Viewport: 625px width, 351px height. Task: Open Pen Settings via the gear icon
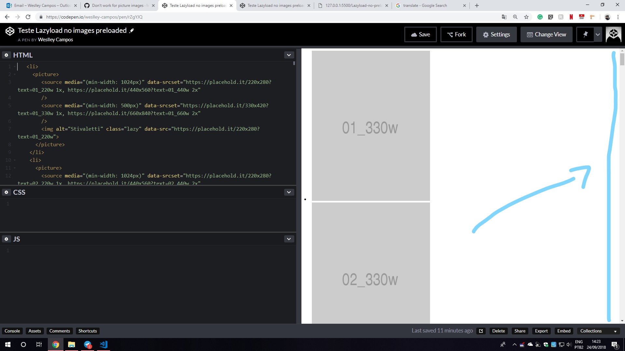[x=486, y=34]
